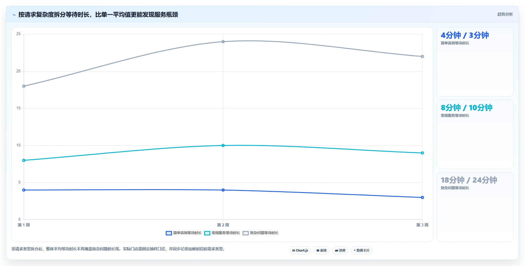Click the 18分钟 / 24分钟 card value
Viewport: 525px width, 266px height.
pos(469,180)
